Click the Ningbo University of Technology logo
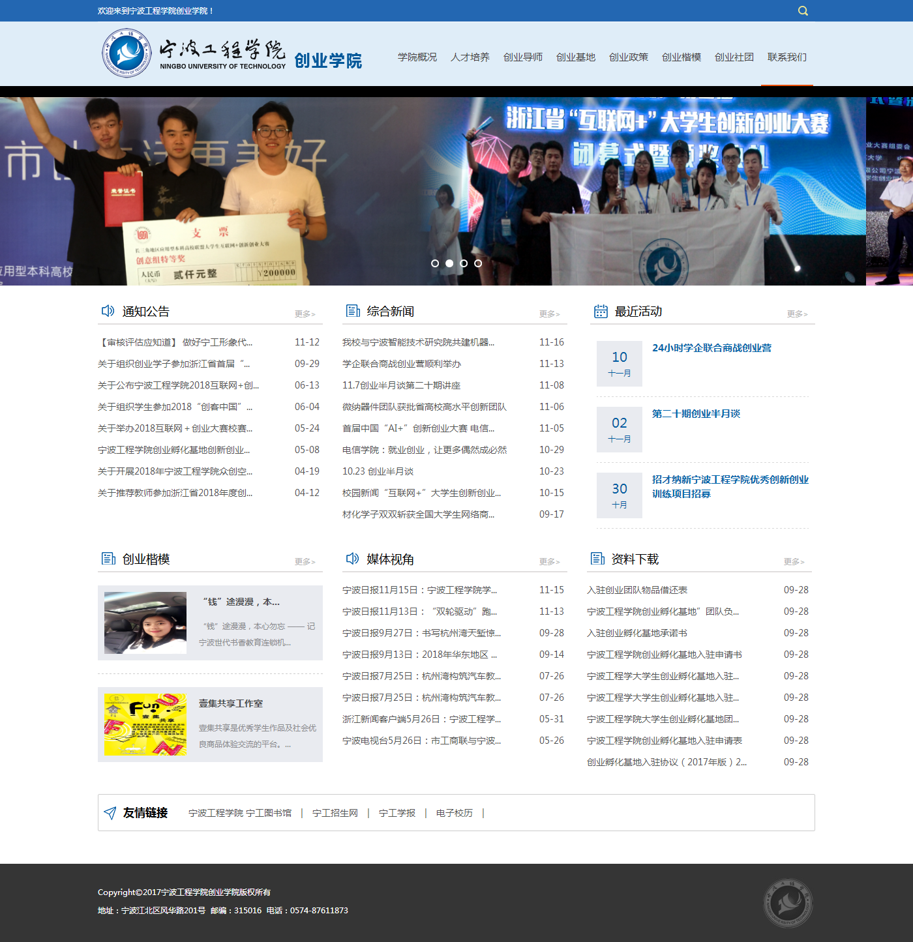The height and width of the screenshot is (942, 913). tap(194, 53)
